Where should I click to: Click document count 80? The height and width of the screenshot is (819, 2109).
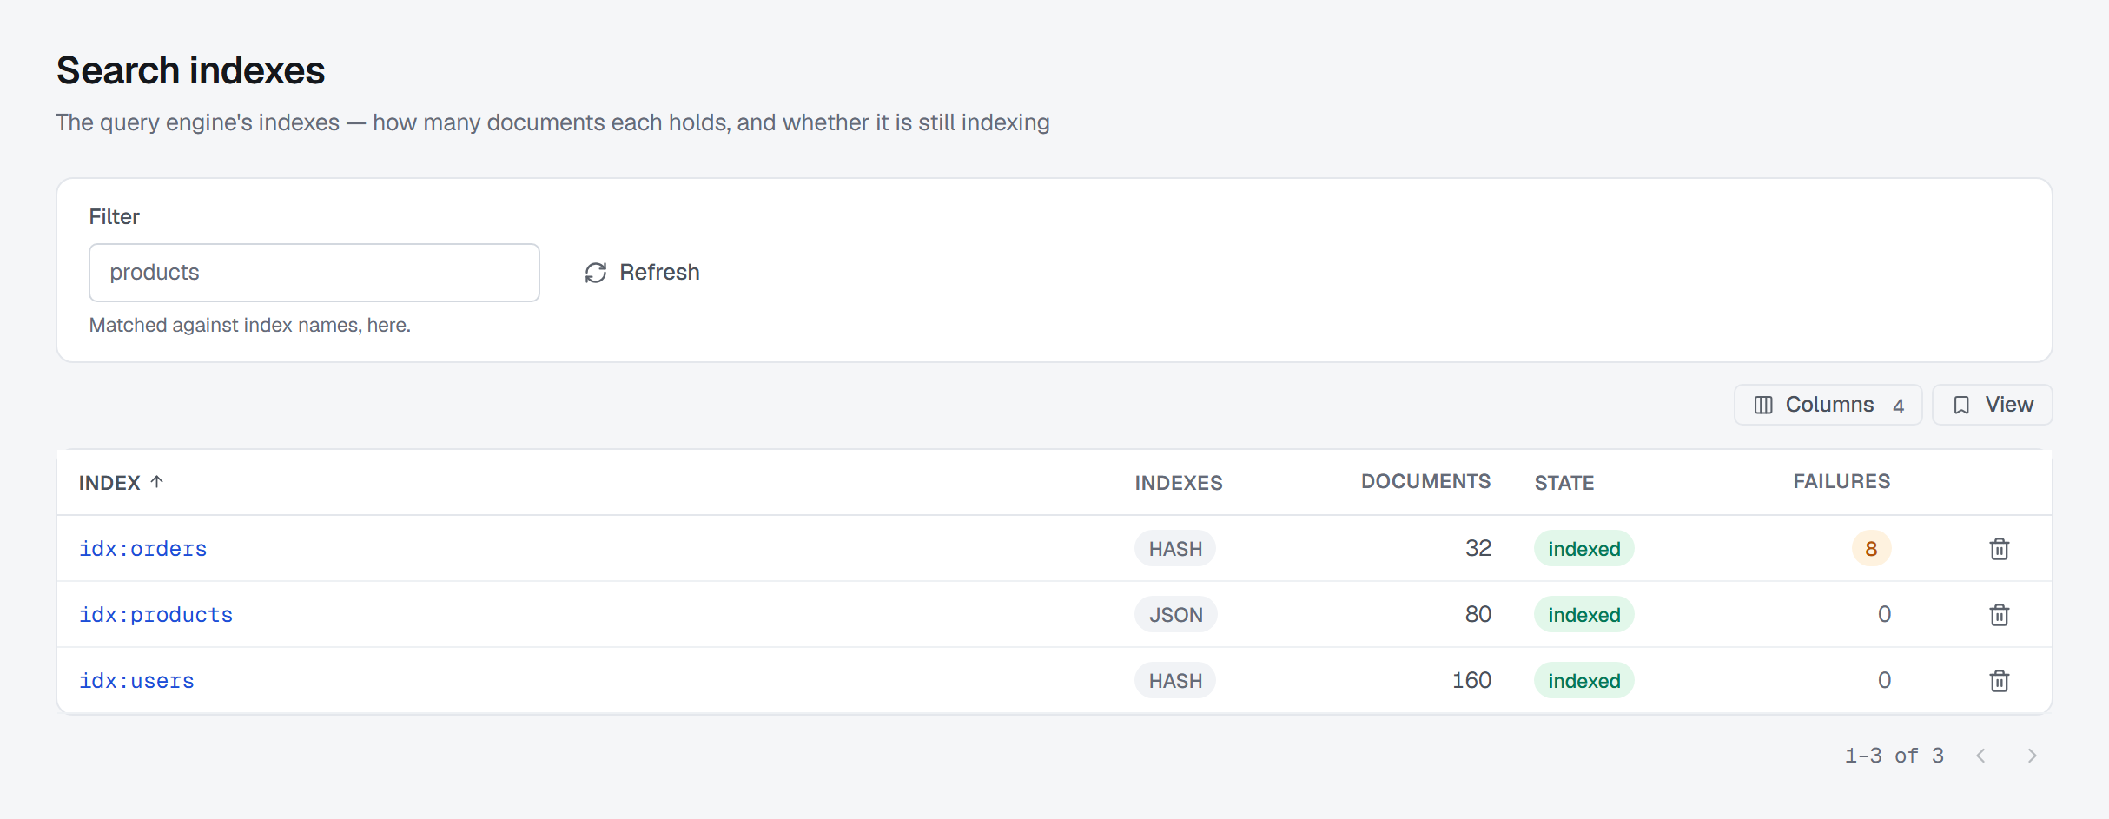click(1478, 614)
